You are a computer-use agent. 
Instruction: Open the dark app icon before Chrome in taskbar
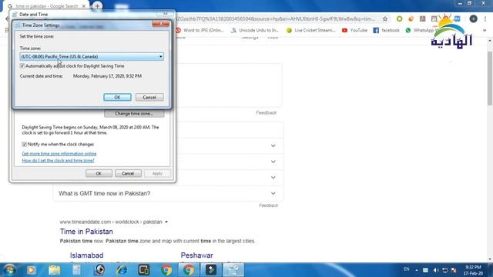pos(144,270)
